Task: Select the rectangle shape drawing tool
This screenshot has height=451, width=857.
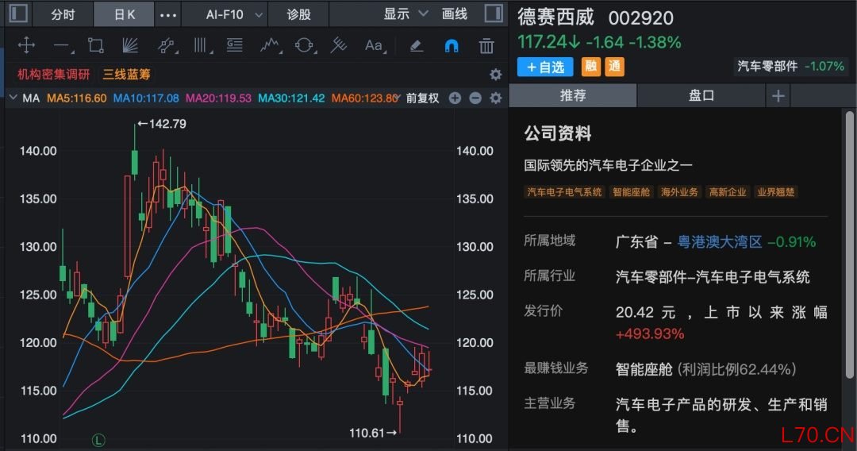Action: (x=96, y=45)
